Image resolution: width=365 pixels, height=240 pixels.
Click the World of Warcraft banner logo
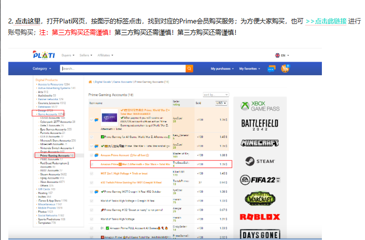260,198
